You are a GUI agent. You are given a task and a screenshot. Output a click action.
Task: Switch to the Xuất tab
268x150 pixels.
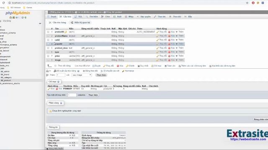pyautogui.click(x=117, y=17)
